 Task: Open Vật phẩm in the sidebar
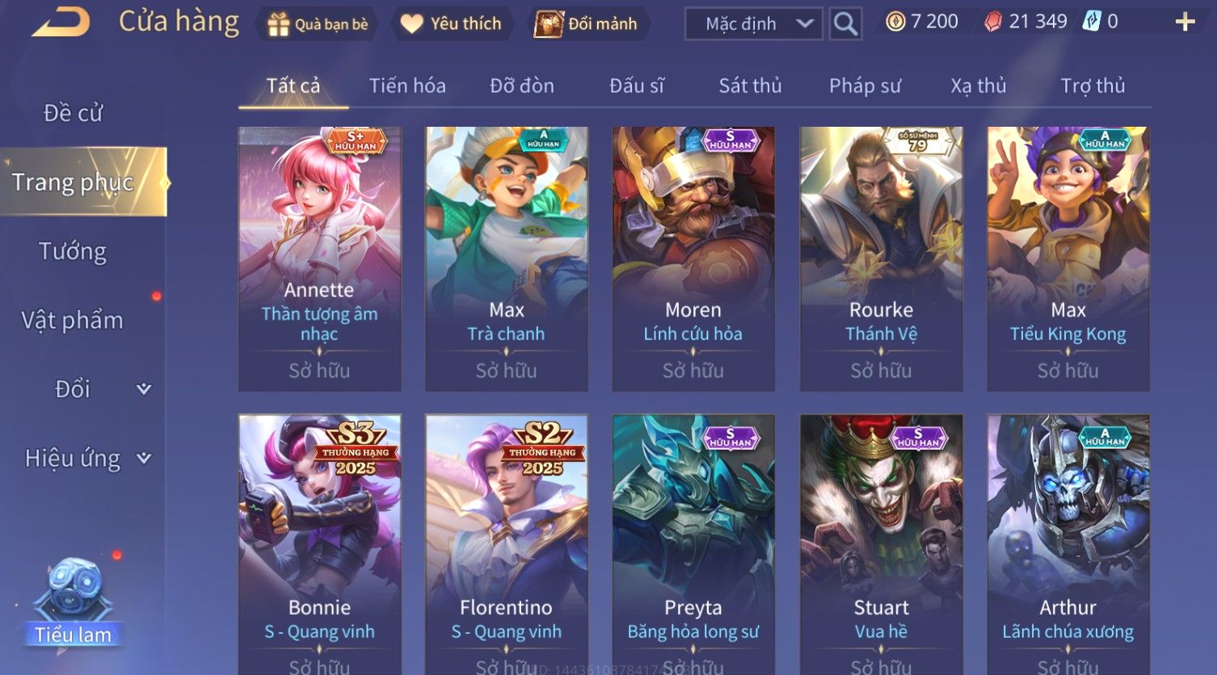tap(73, 321)
